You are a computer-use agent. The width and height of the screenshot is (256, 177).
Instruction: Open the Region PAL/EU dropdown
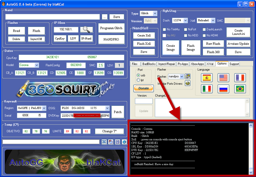point(44,108)
